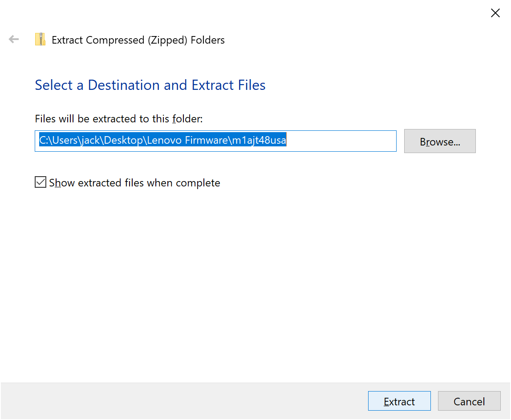Image resolution: width=511 pixels, height=420 pixels.
Task: Open Browse to choose a destination folder
Action: pyautogui.click(x=439, y=141)
